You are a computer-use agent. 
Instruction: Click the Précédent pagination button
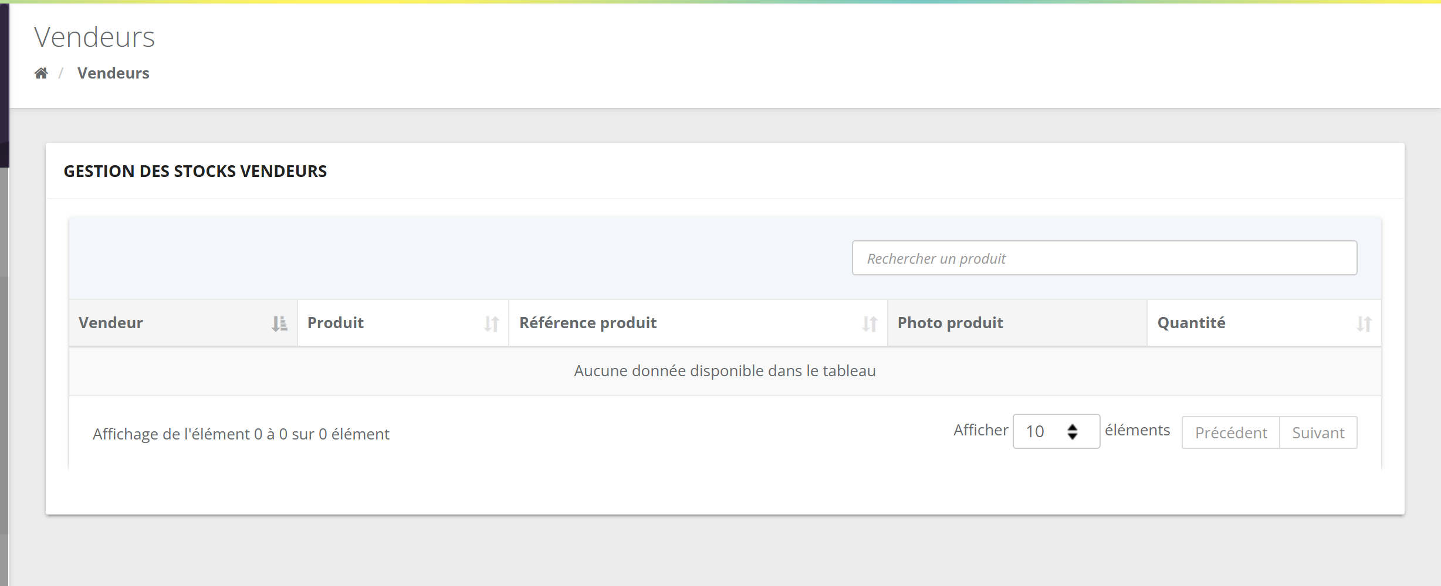[x=1230, y=432]
